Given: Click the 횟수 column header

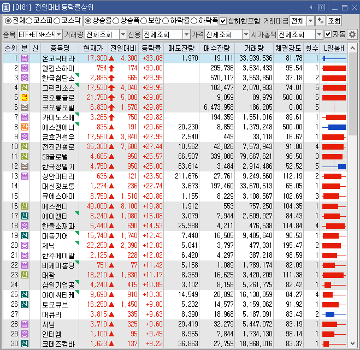Looking at the screenshot, I should click(x=311, y=48).
